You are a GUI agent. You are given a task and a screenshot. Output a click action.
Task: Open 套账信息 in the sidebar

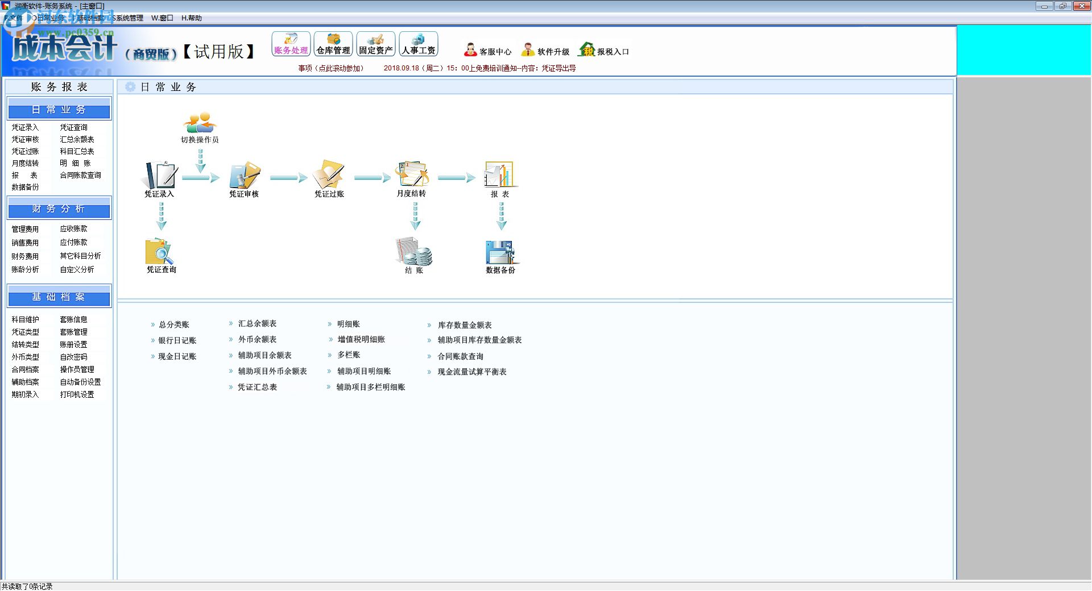coord(74,319)
